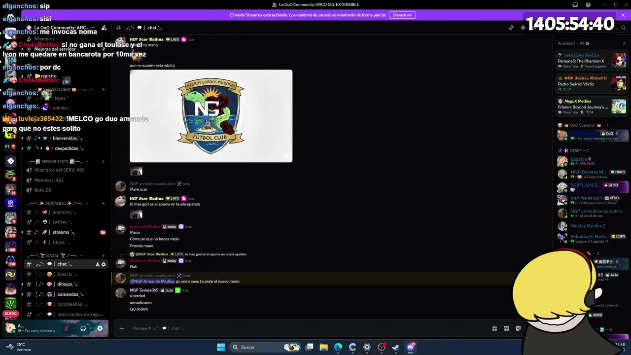Viewport: 631px width, 355px height.
Task: Open File Explorer from taskbar
Action: coord(324,347)
